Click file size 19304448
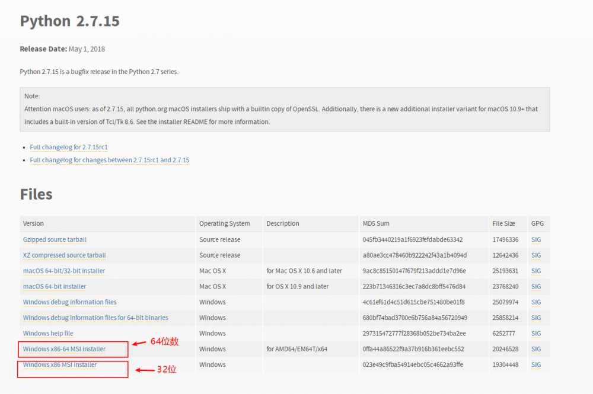The image size is (593, 394). pyautogui.click(x=505, y=364)
